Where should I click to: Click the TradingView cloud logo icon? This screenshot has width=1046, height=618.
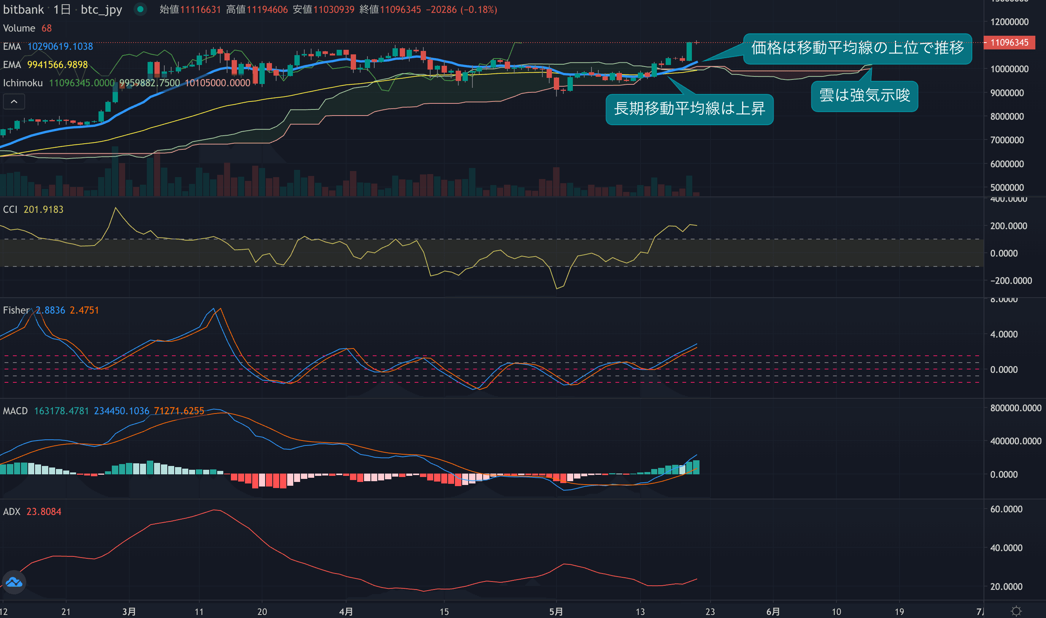click(x=14, y=582)
